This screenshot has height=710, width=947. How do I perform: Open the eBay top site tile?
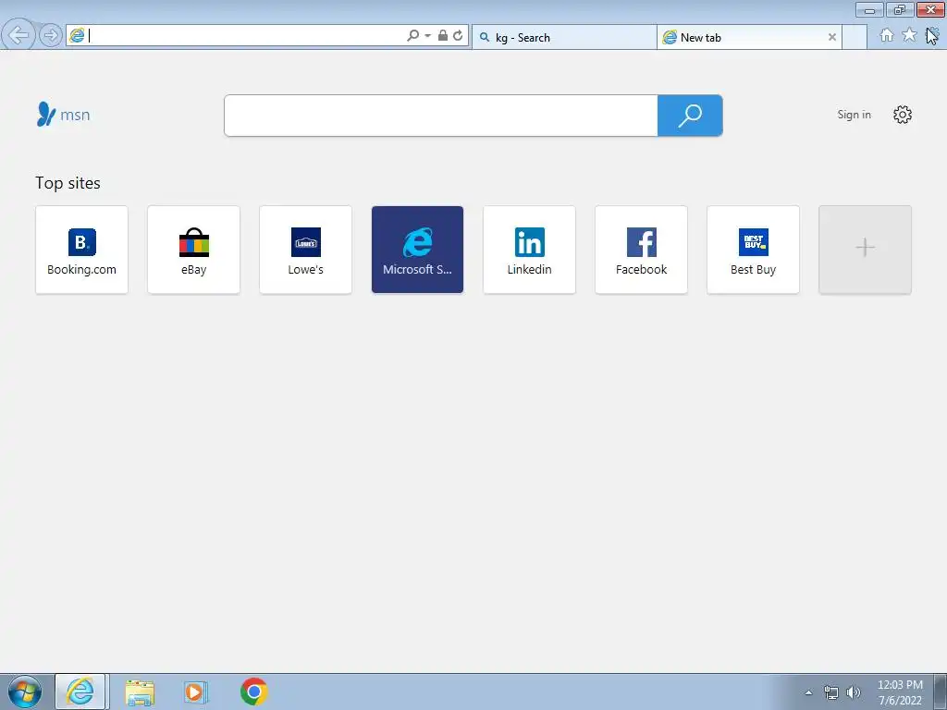click(x=194, y=250)
